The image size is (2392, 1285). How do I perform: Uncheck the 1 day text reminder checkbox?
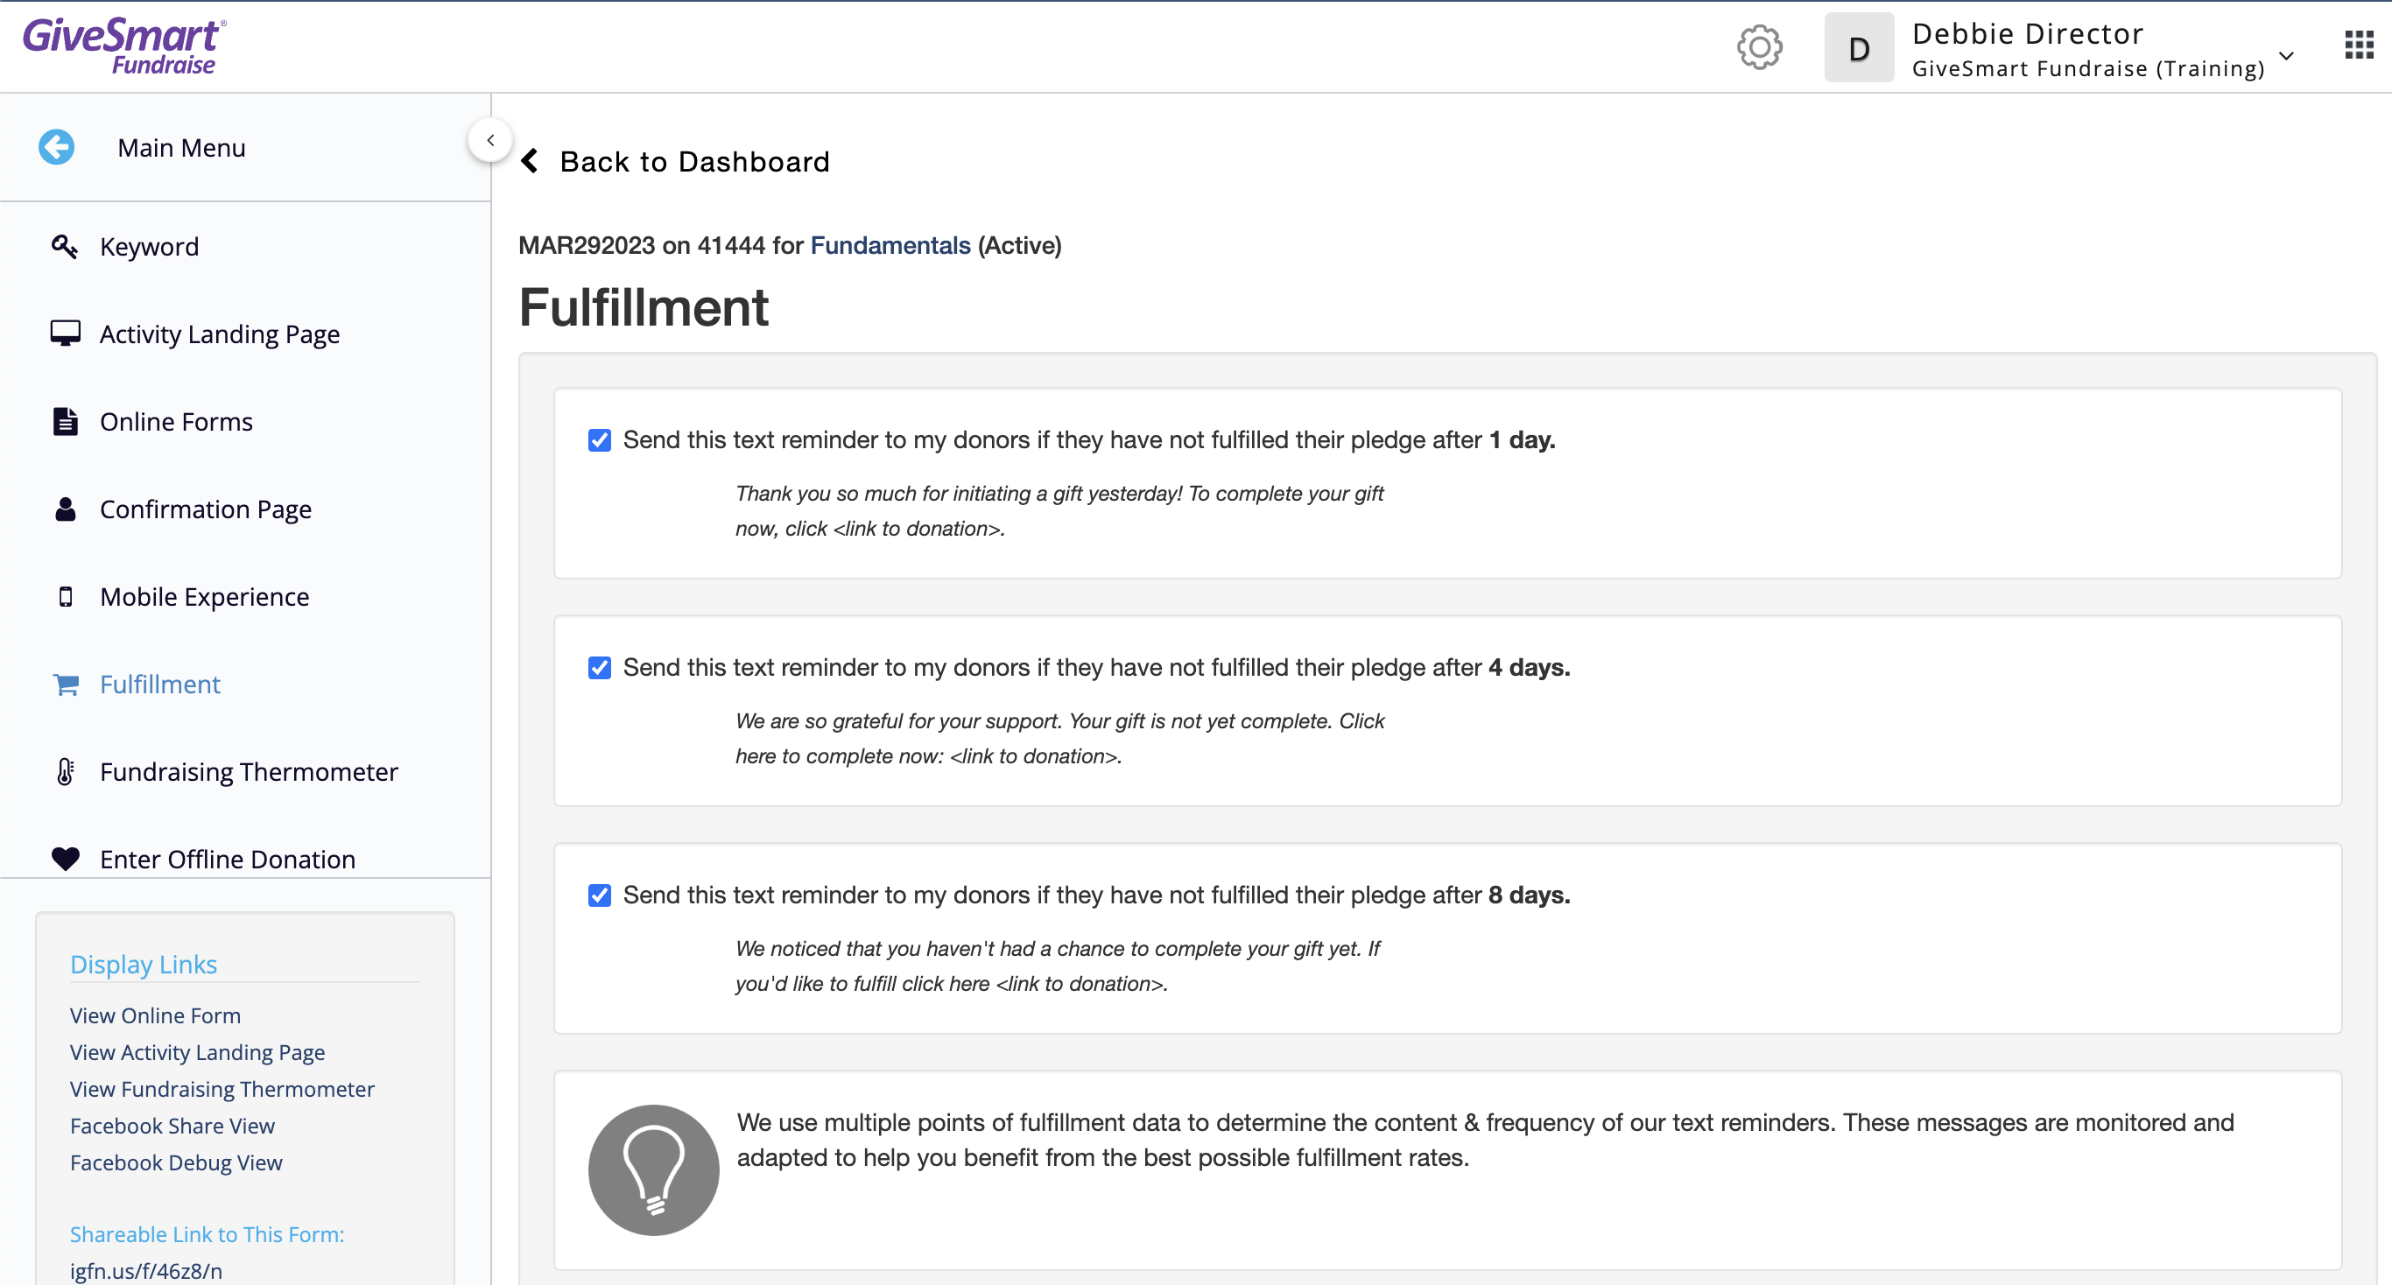(x=600, y=440)
